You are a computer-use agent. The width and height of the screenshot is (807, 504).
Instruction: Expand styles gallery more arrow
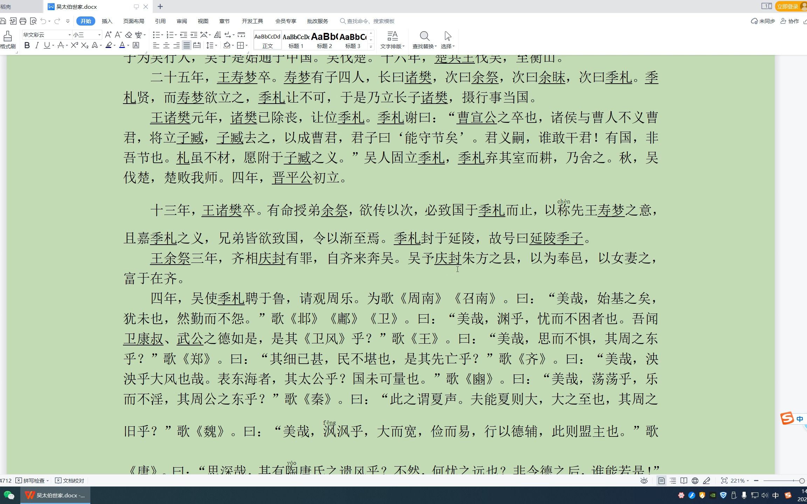(x=371, y=46)
